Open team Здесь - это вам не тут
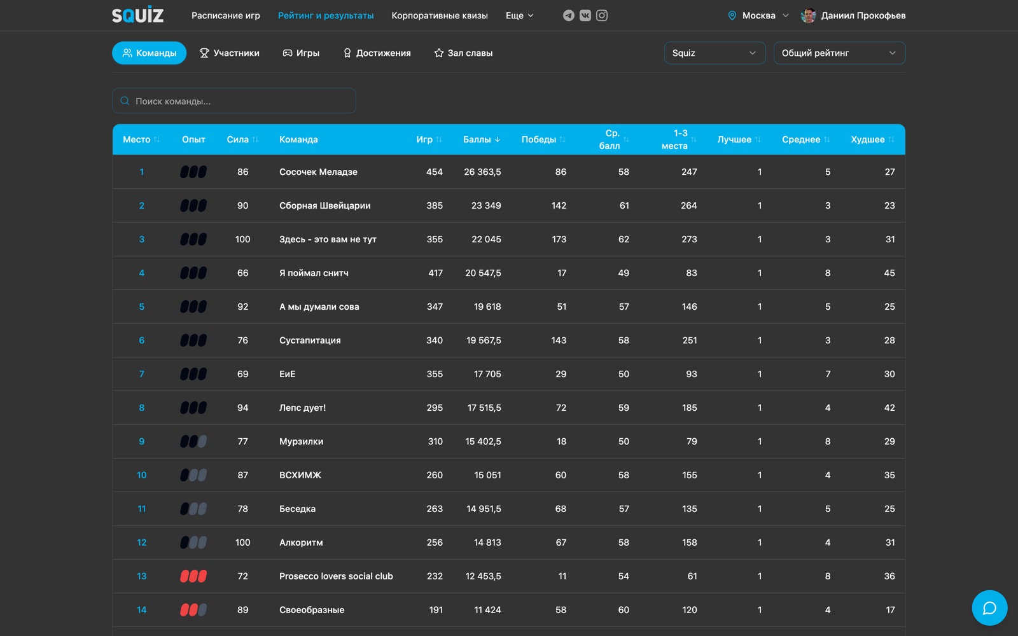 328,239
